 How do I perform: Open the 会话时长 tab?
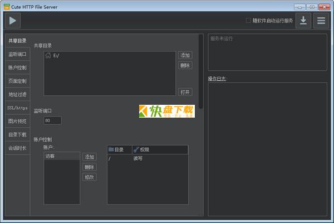pyautogui.click(x=17, y=148)
